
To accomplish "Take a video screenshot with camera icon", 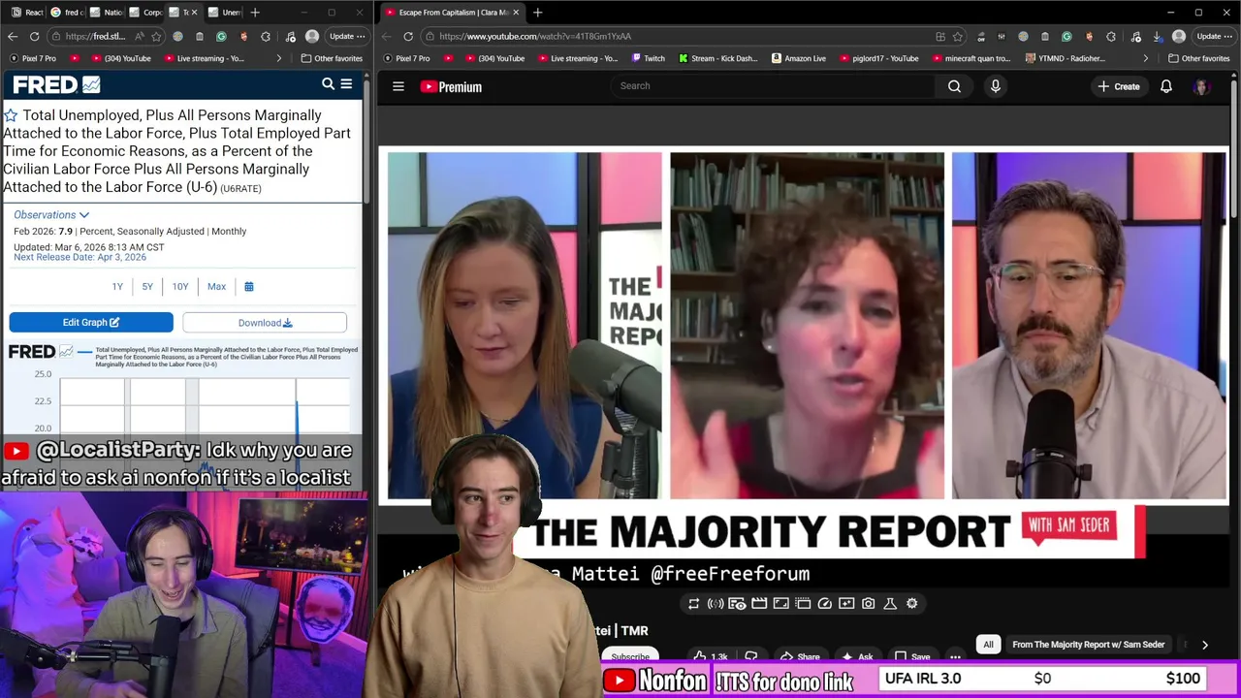I will (x=868, y=603).
